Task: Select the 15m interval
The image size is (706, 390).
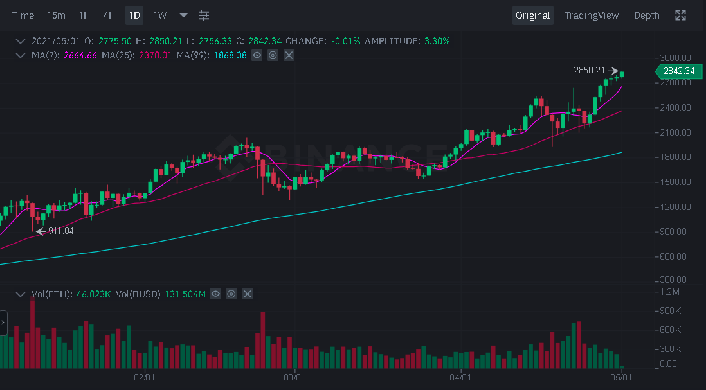Action: click(x=56, y=15)
